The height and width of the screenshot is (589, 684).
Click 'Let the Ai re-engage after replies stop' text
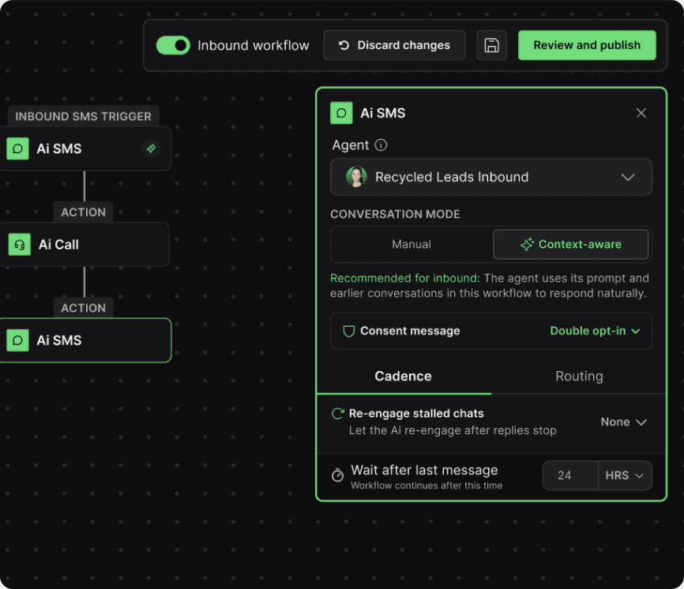coord(453,430)
